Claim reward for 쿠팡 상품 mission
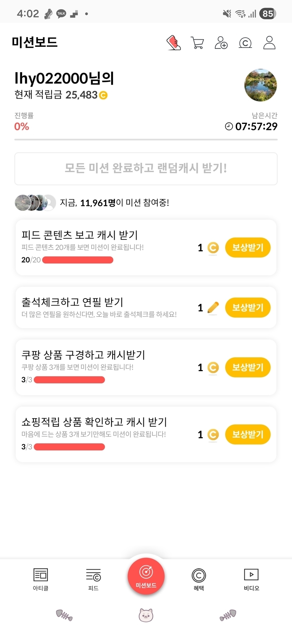Viewport: 292px width, 633px height. pos(248,368)
